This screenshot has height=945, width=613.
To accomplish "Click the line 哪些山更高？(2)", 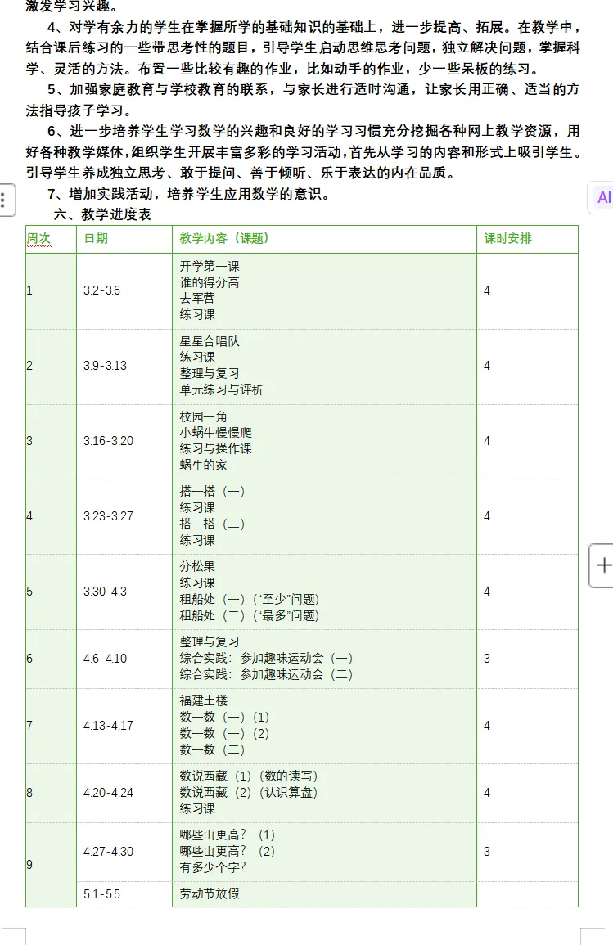I will point(228,852).
